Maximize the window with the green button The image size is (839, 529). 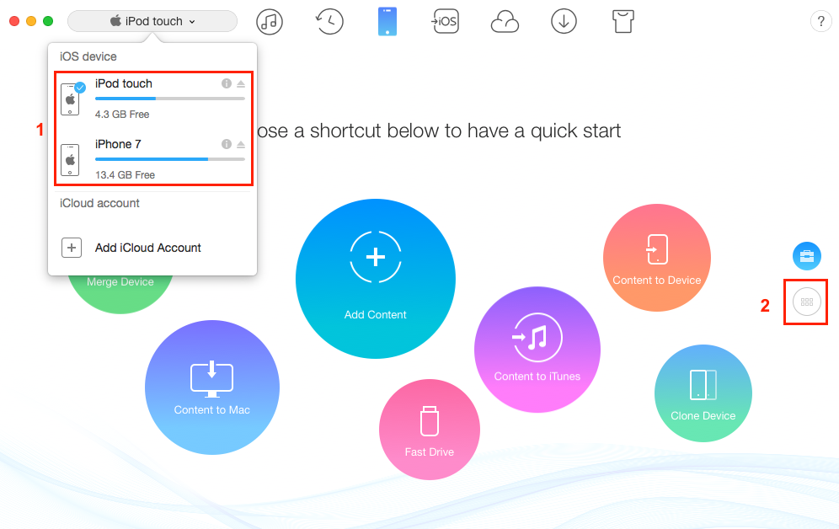tap(48, 21)
